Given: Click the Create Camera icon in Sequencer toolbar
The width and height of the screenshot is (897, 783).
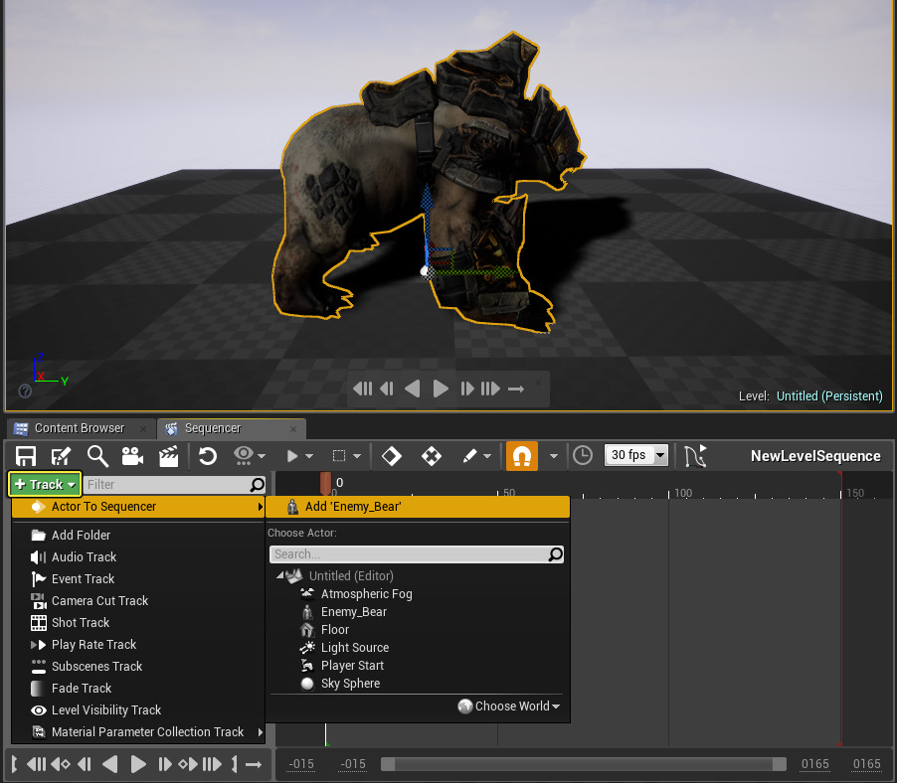Looking at the screenshot, I should point(132,456).
